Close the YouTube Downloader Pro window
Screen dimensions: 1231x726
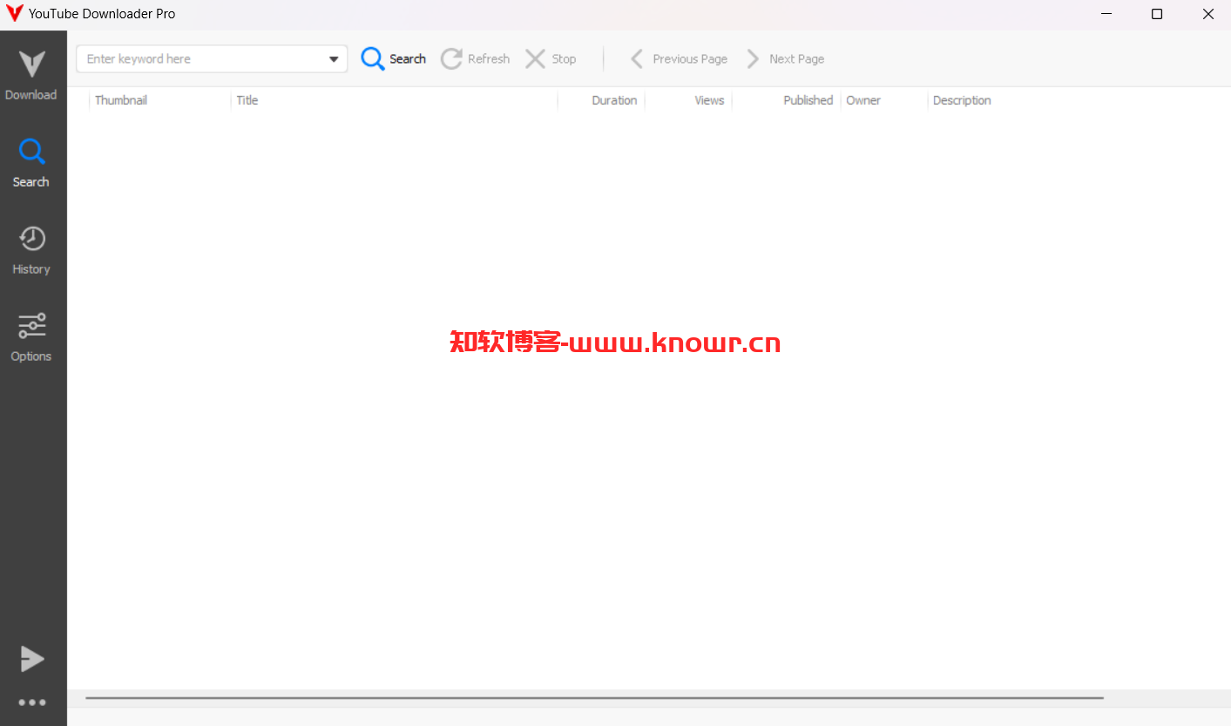pyautogui.click(x=1207, y=14)
